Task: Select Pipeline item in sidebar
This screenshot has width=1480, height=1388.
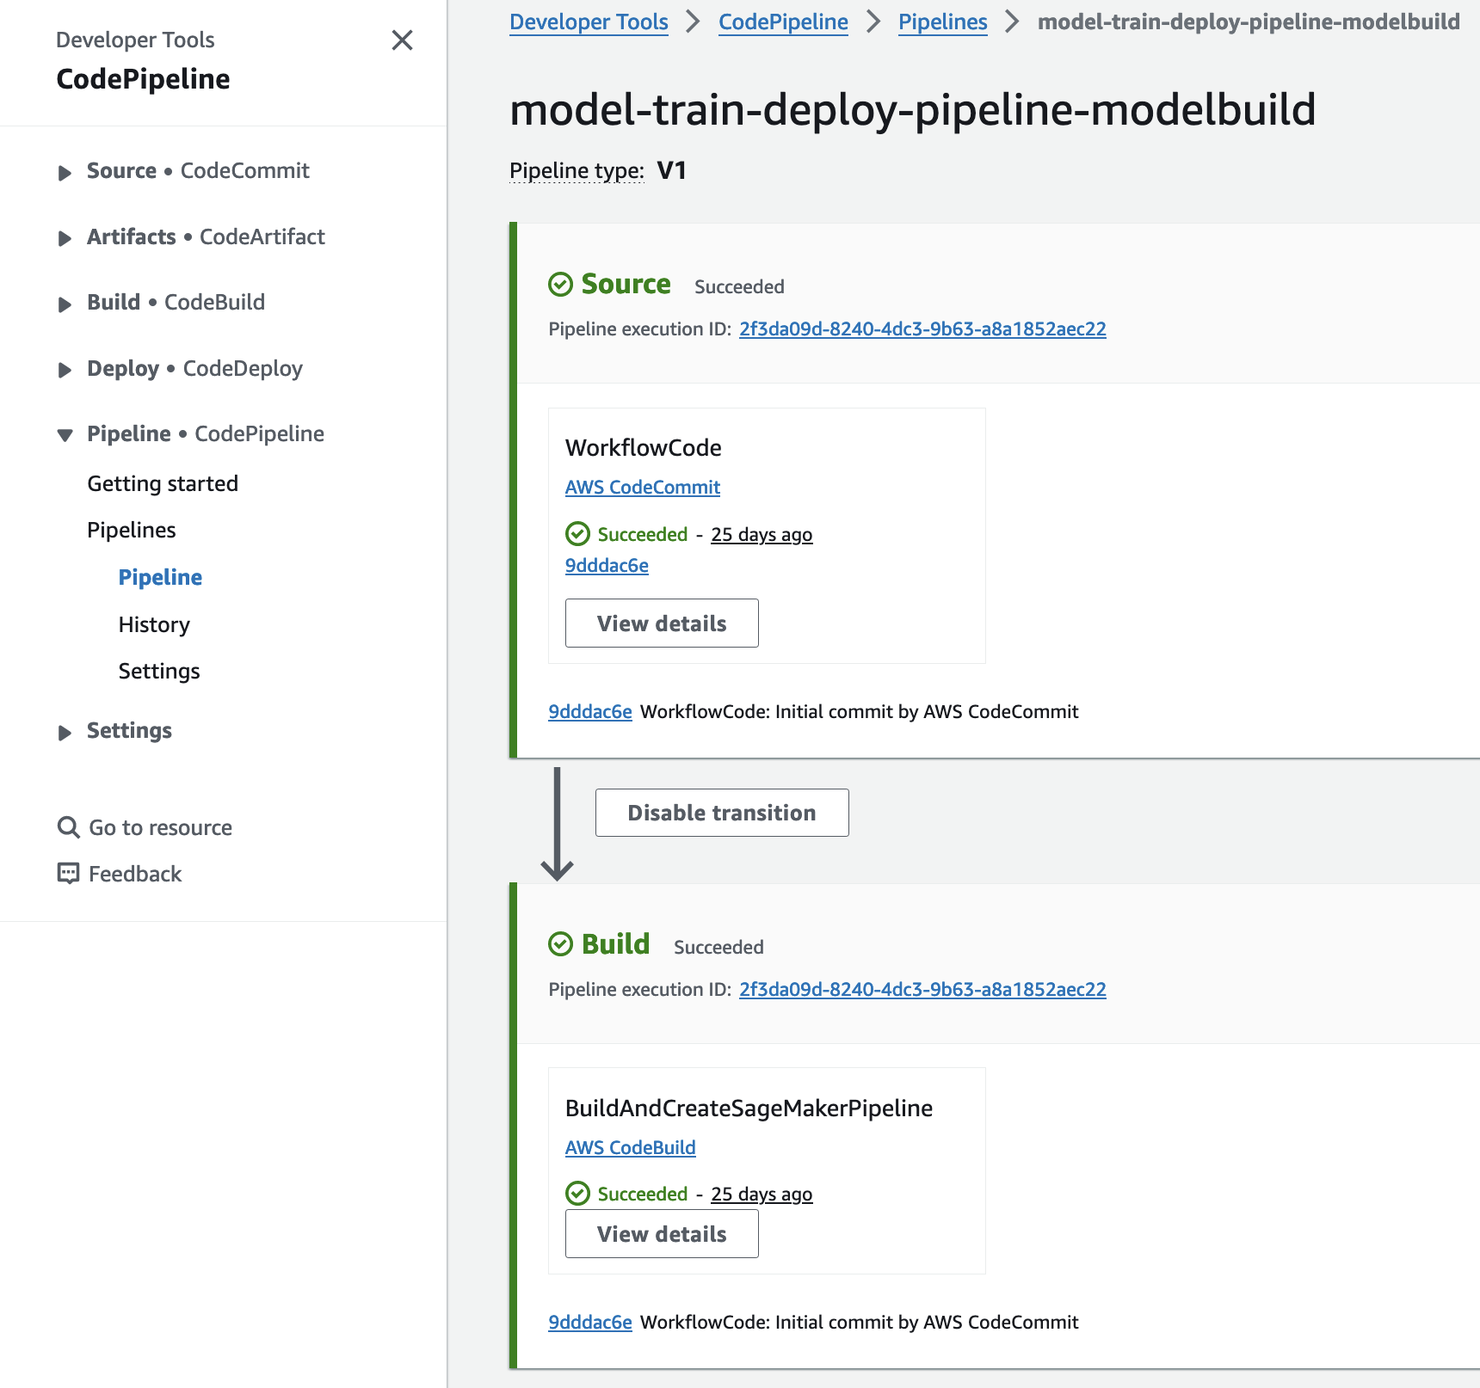Action: pyautogui.click(x=160, y=577)
